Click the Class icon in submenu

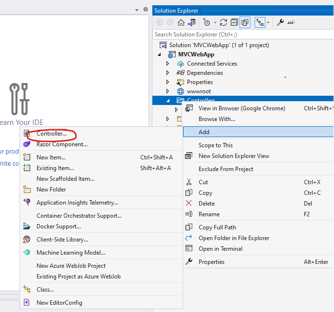[27, 289]
